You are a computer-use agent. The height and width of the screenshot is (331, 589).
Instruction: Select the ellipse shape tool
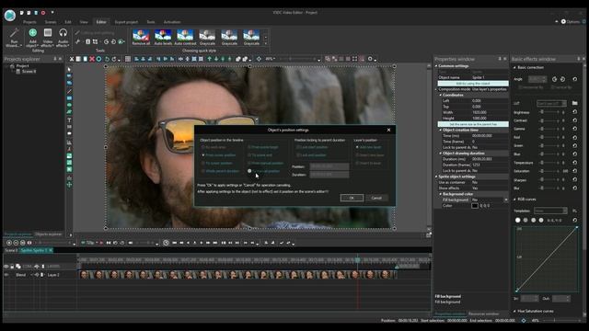pos(69,105)
